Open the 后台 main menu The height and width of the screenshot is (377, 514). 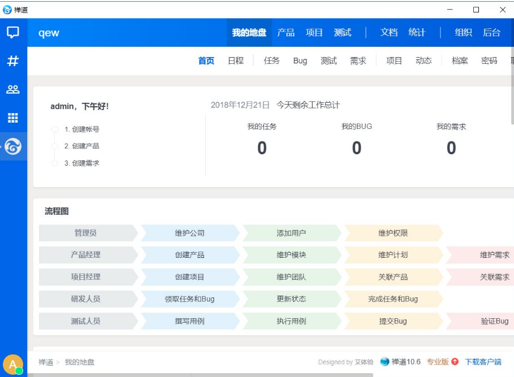(491, 32)
